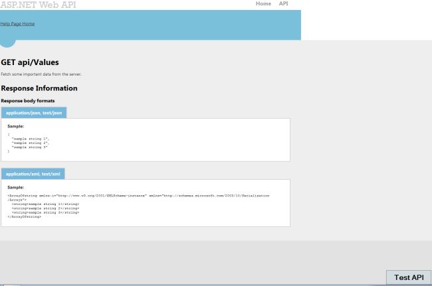Click the ASP.NET Web API site title

click(38, 5)
